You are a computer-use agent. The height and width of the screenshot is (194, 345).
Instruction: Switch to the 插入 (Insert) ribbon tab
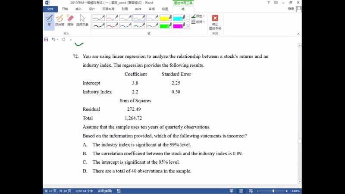[x=78, y=9]
